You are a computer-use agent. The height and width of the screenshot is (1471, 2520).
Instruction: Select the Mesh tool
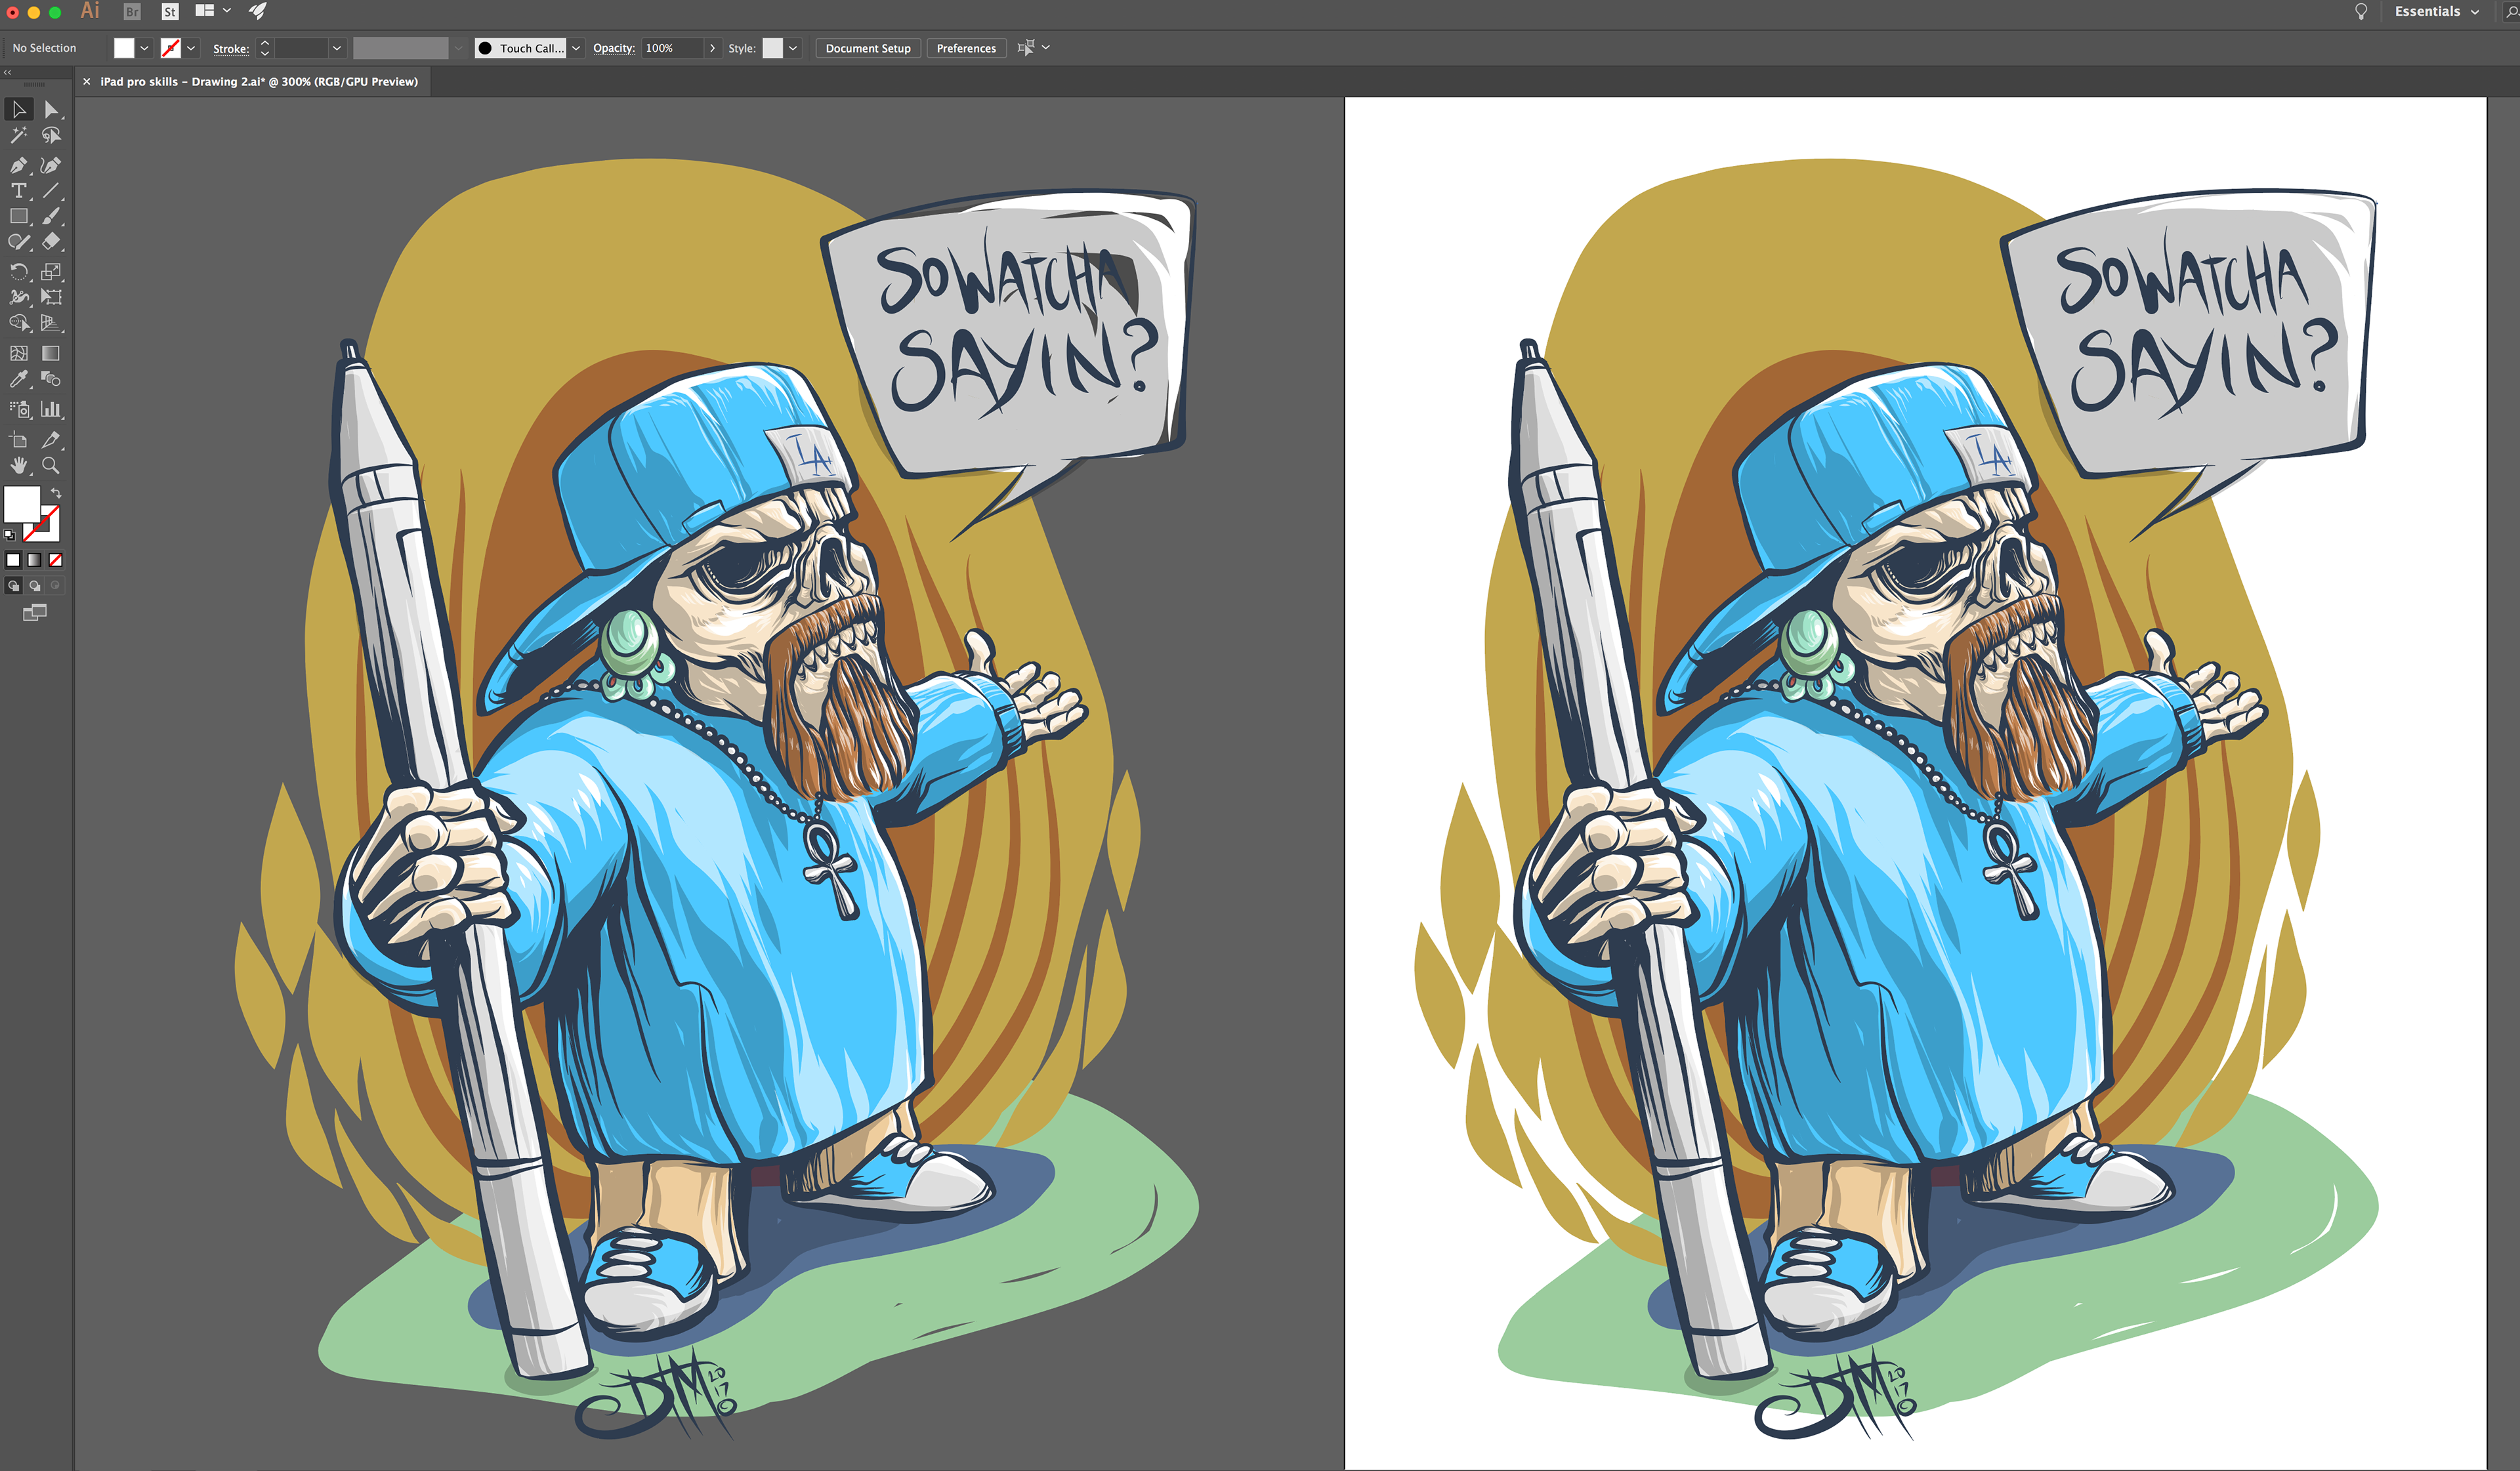(x=19, y=353)
